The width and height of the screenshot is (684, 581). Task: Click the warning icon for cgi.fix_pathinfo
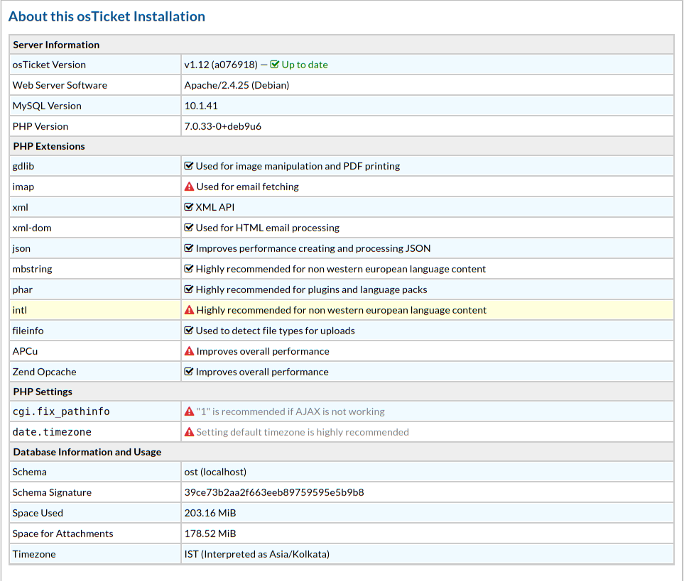tap(189, 411)
